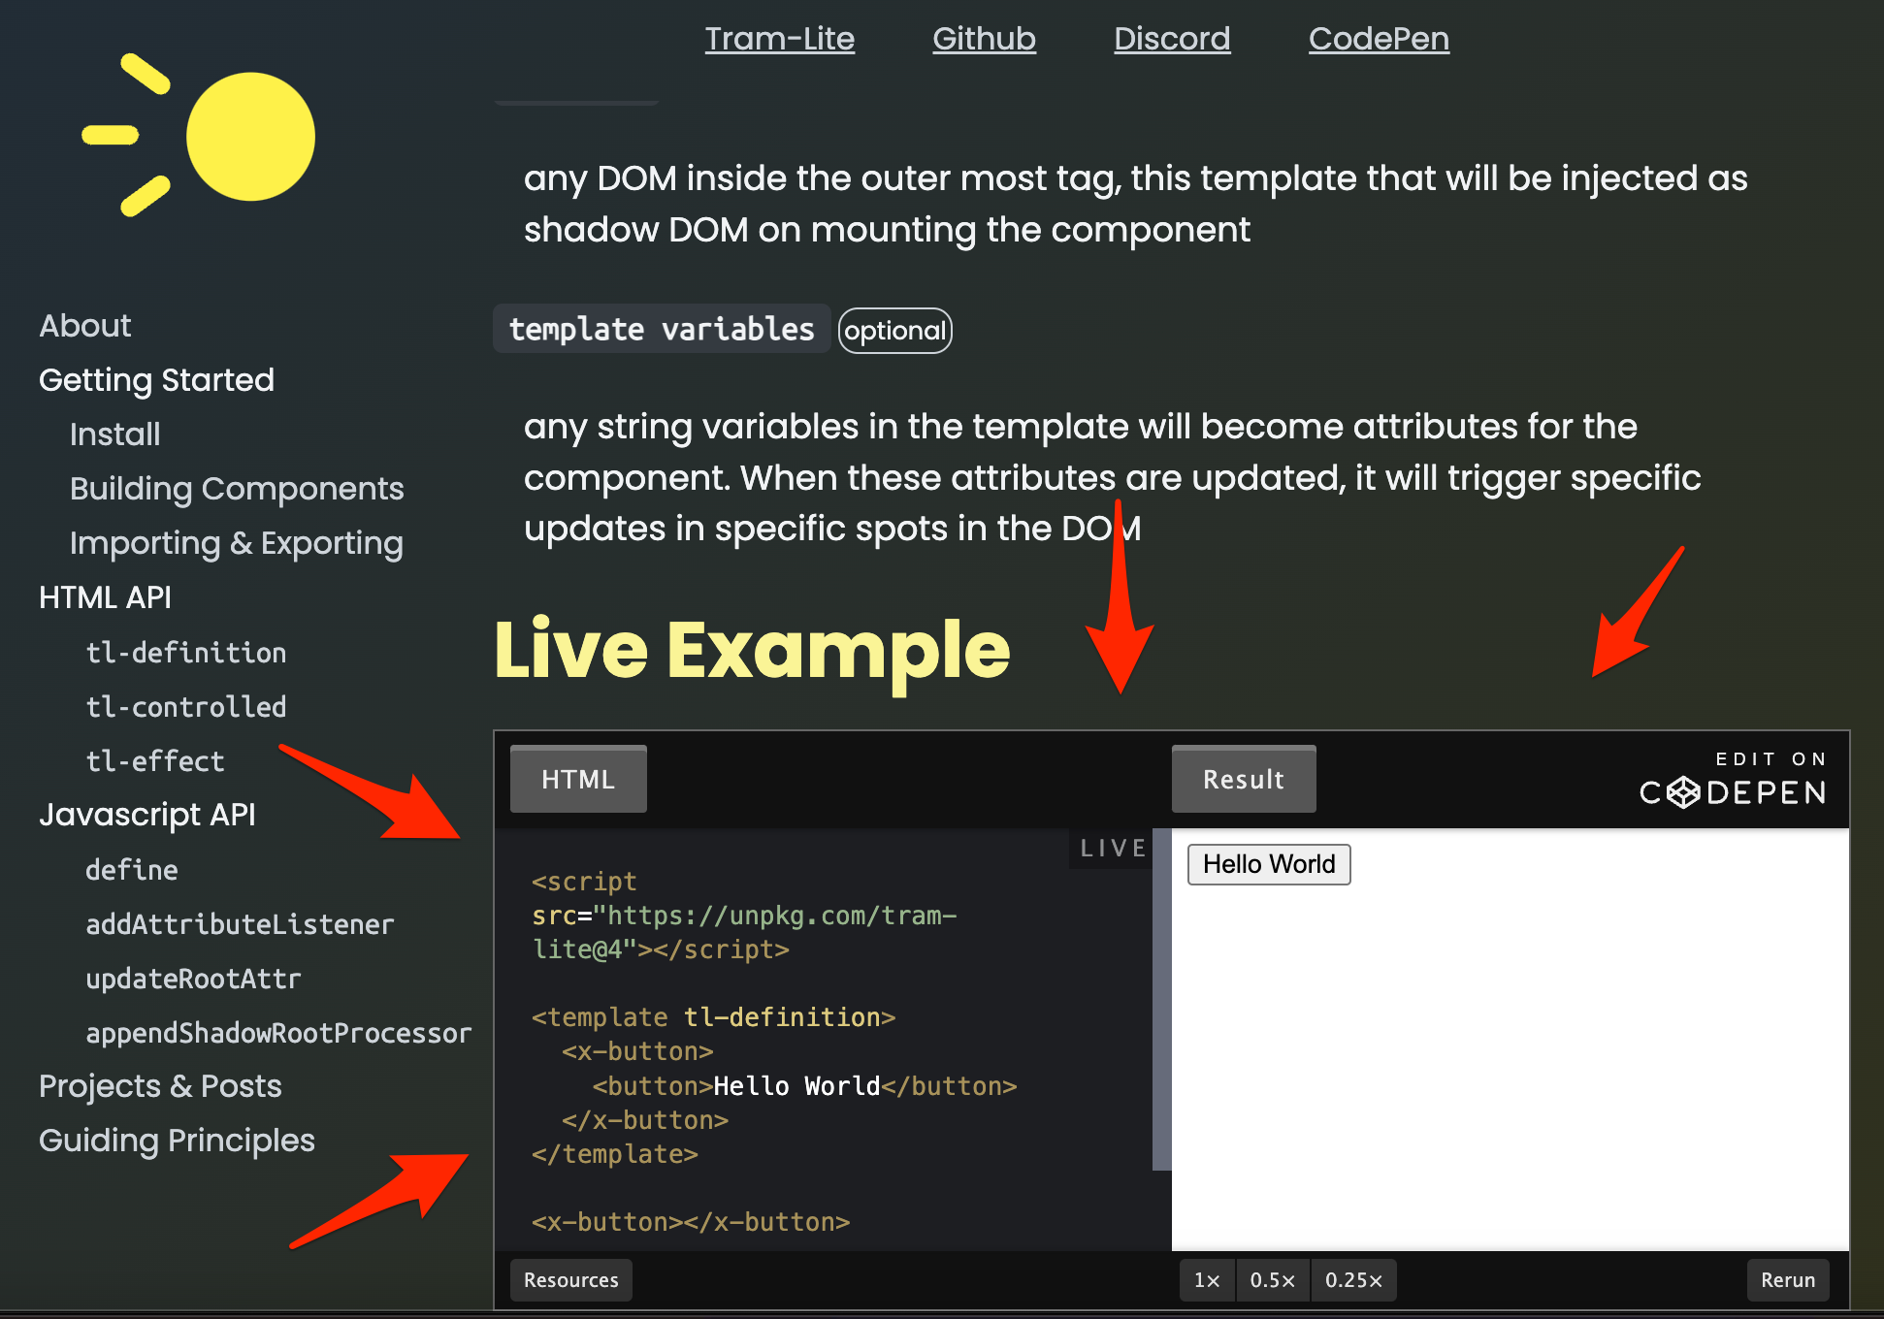
Task: Set preview zoom to 1×
Action: click(1207, 1279)
